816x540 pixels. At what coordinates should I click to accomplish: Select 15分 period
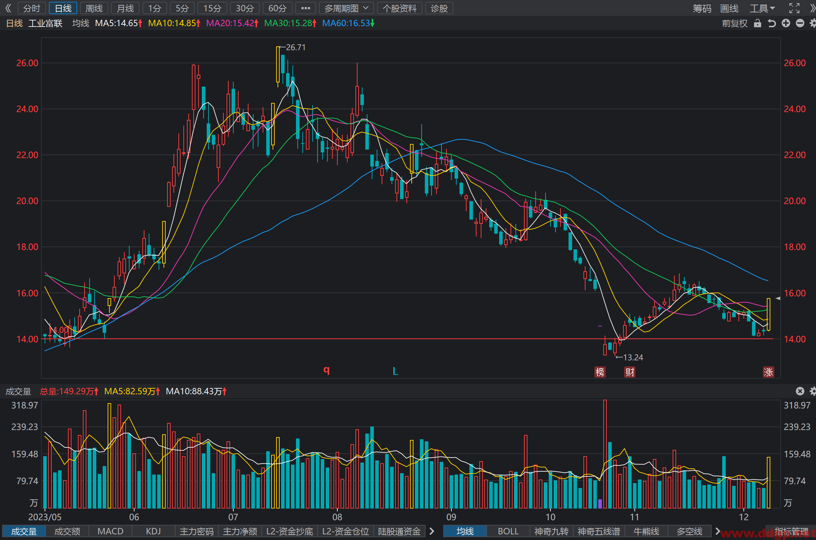coord(212,8)
